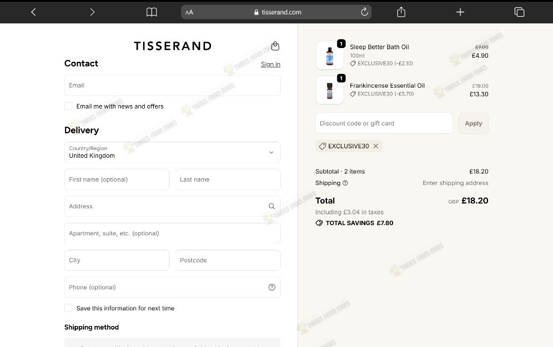Open a new tab with plus icon

click(x=460, y=12)
